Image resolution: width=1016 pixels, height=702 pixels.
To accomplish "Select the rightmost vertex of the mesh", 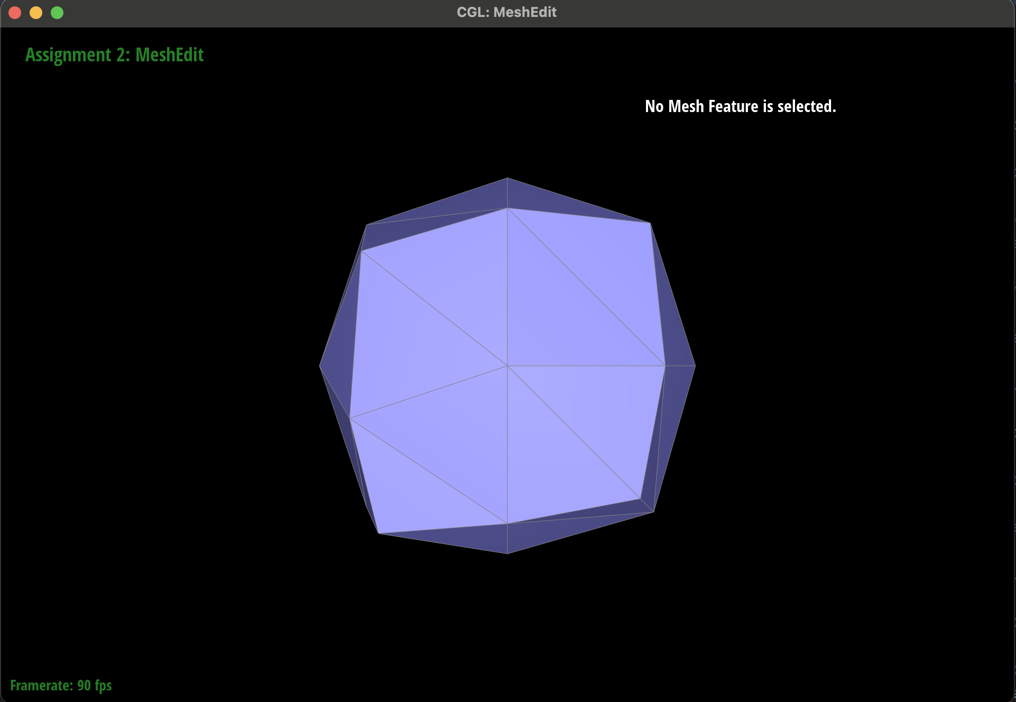I will point(695,366).
